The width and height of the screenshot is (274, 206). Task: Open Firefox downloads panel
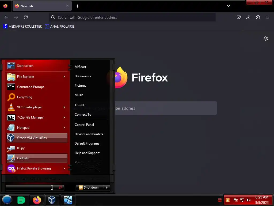[x=248, y=17]
